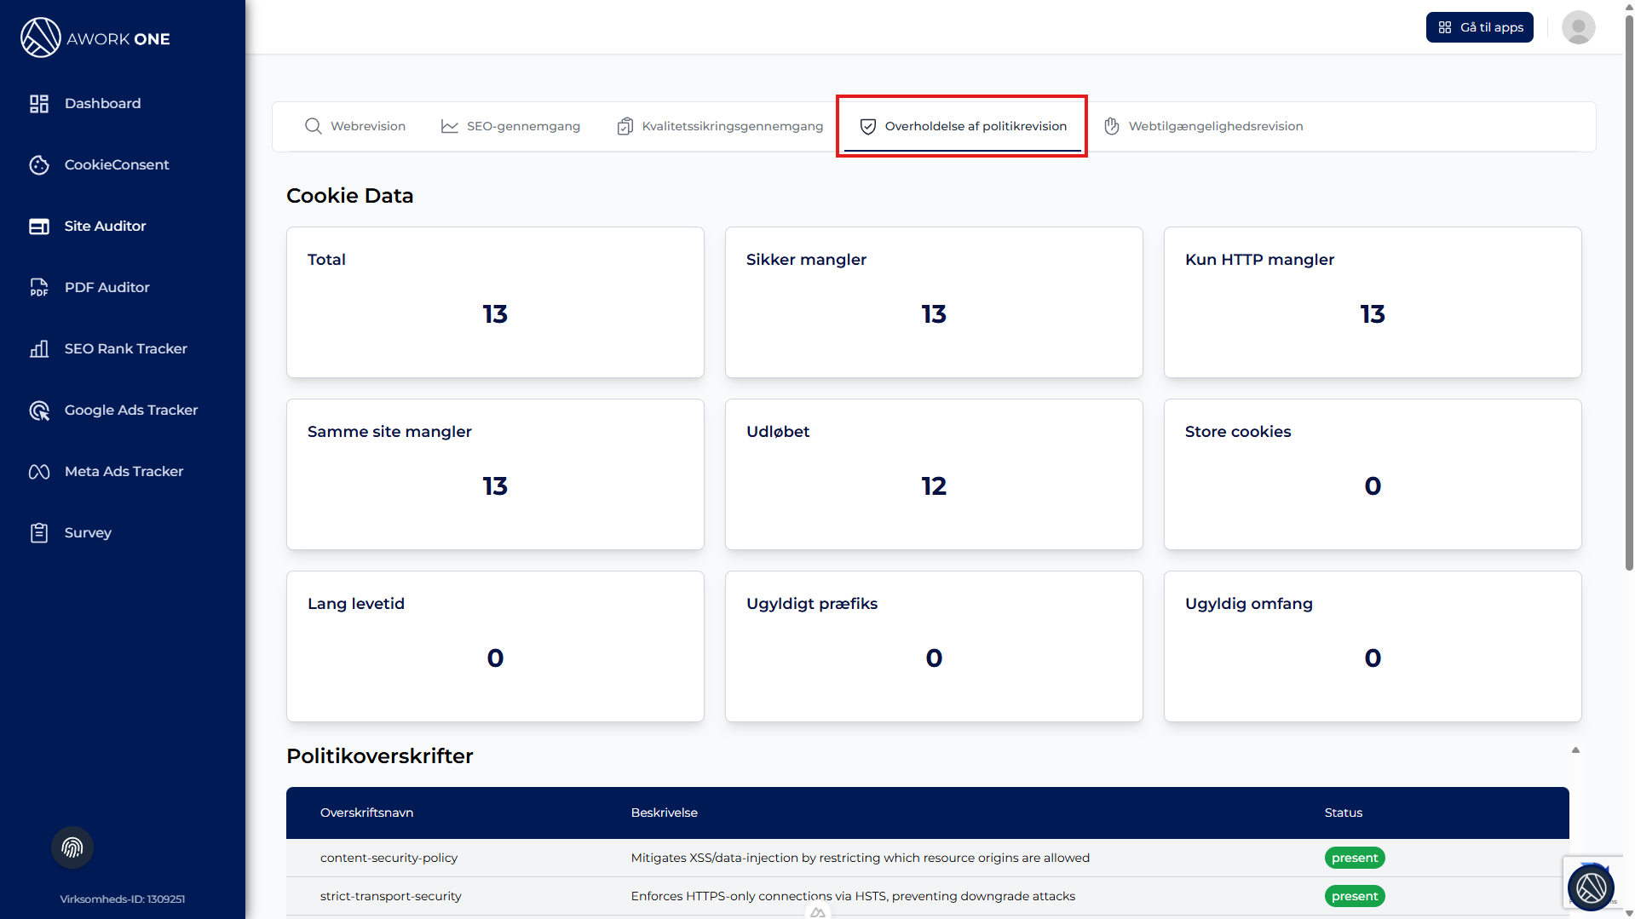
Task: Switch to the SEO-gennemgang tab
Action: (x=510, y=126)
